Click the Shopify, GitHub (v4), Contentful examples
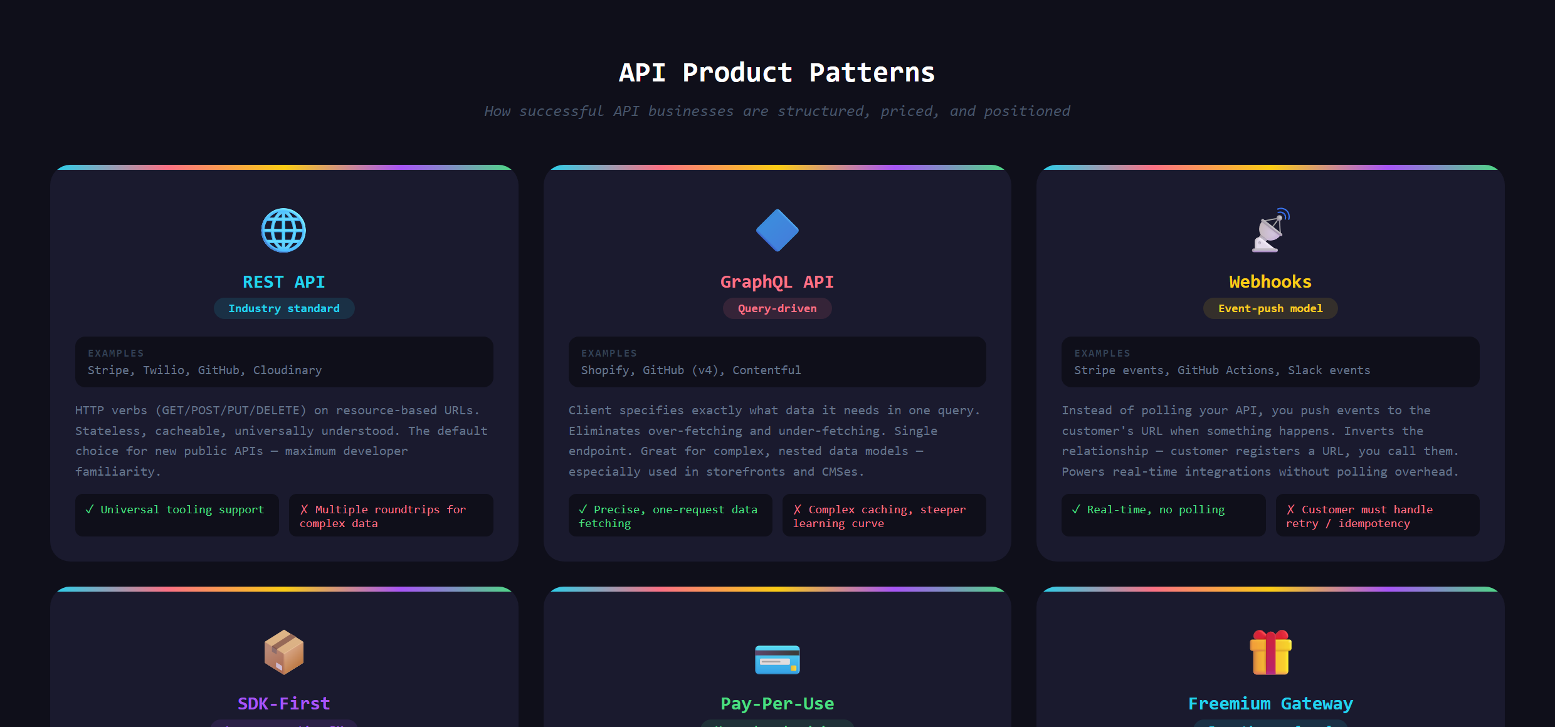1555x727 pixels. point(691,370)
